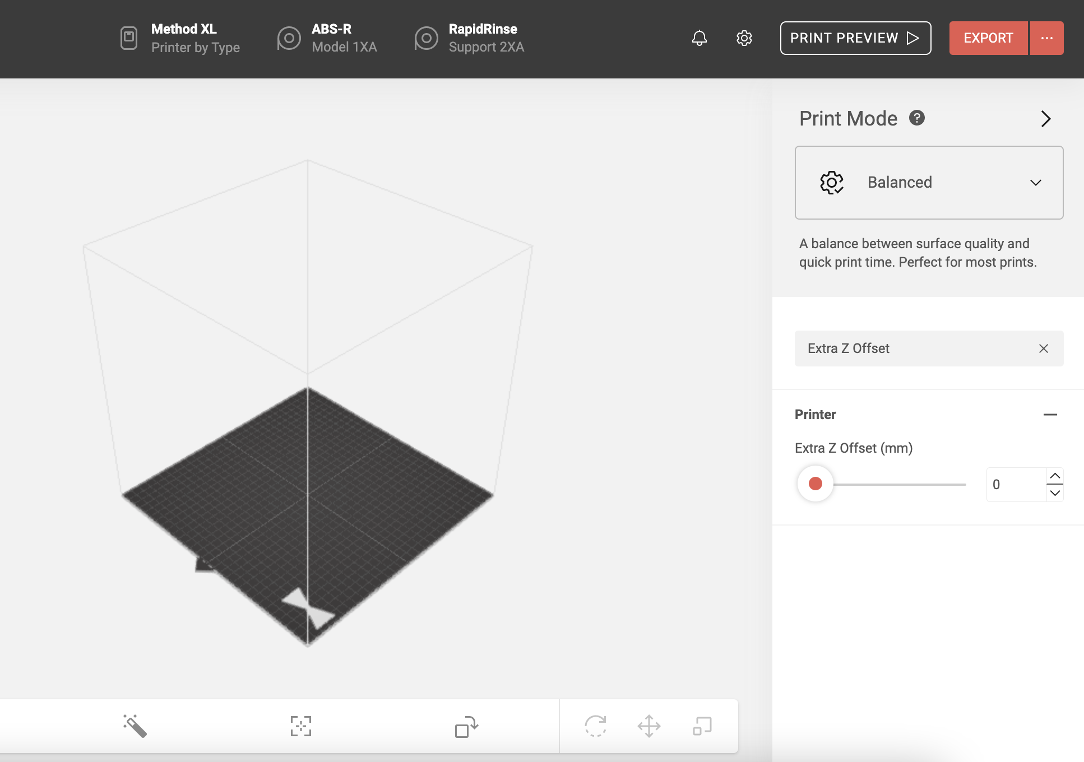Clear the Extra Z Offset search field

click(x=1043, y=349)
